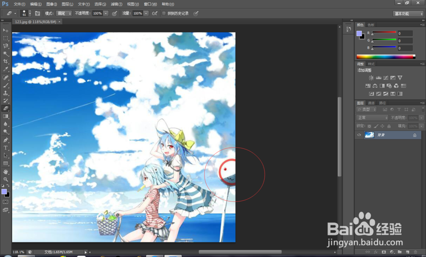Select the Path Selection tool
The image size is (426, 257).
(6, 156)
